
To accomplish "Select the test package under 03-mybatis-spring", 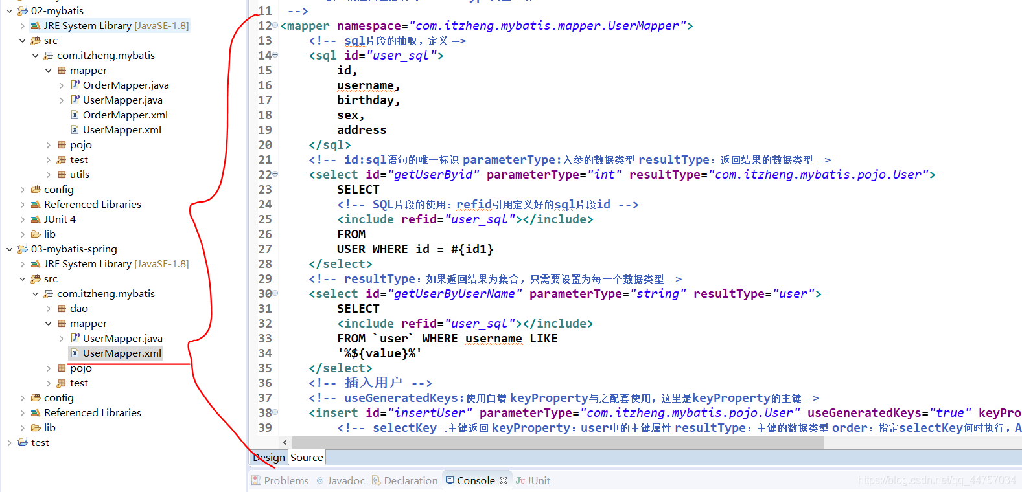I will pyautogui.click(x=79, y=383).
